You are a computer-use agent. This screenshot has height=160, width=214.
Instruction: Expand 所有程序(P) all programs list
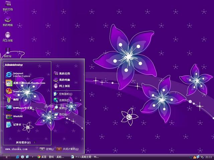click(25, 142)
